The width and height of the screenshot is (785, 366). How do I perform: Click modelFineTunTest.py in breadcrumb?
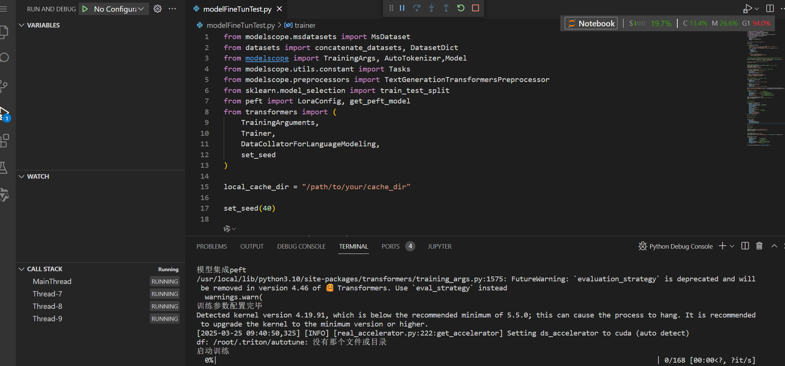tap(241, 25)
